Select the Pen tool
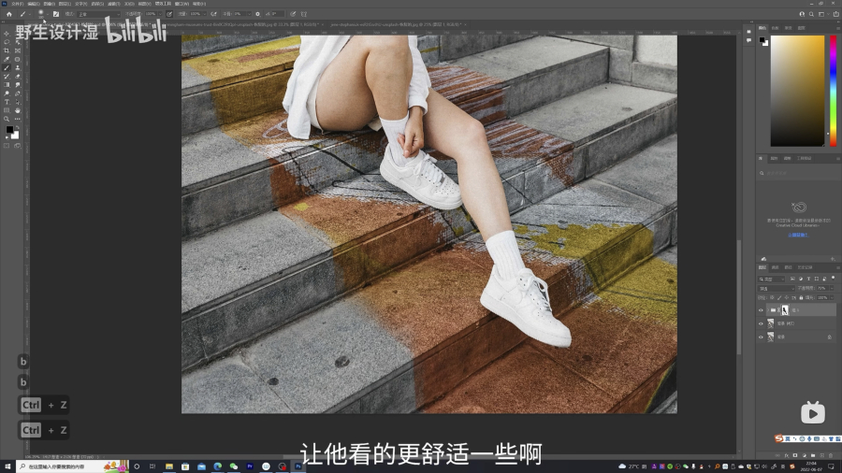842x473 pixels. point(18,93)
